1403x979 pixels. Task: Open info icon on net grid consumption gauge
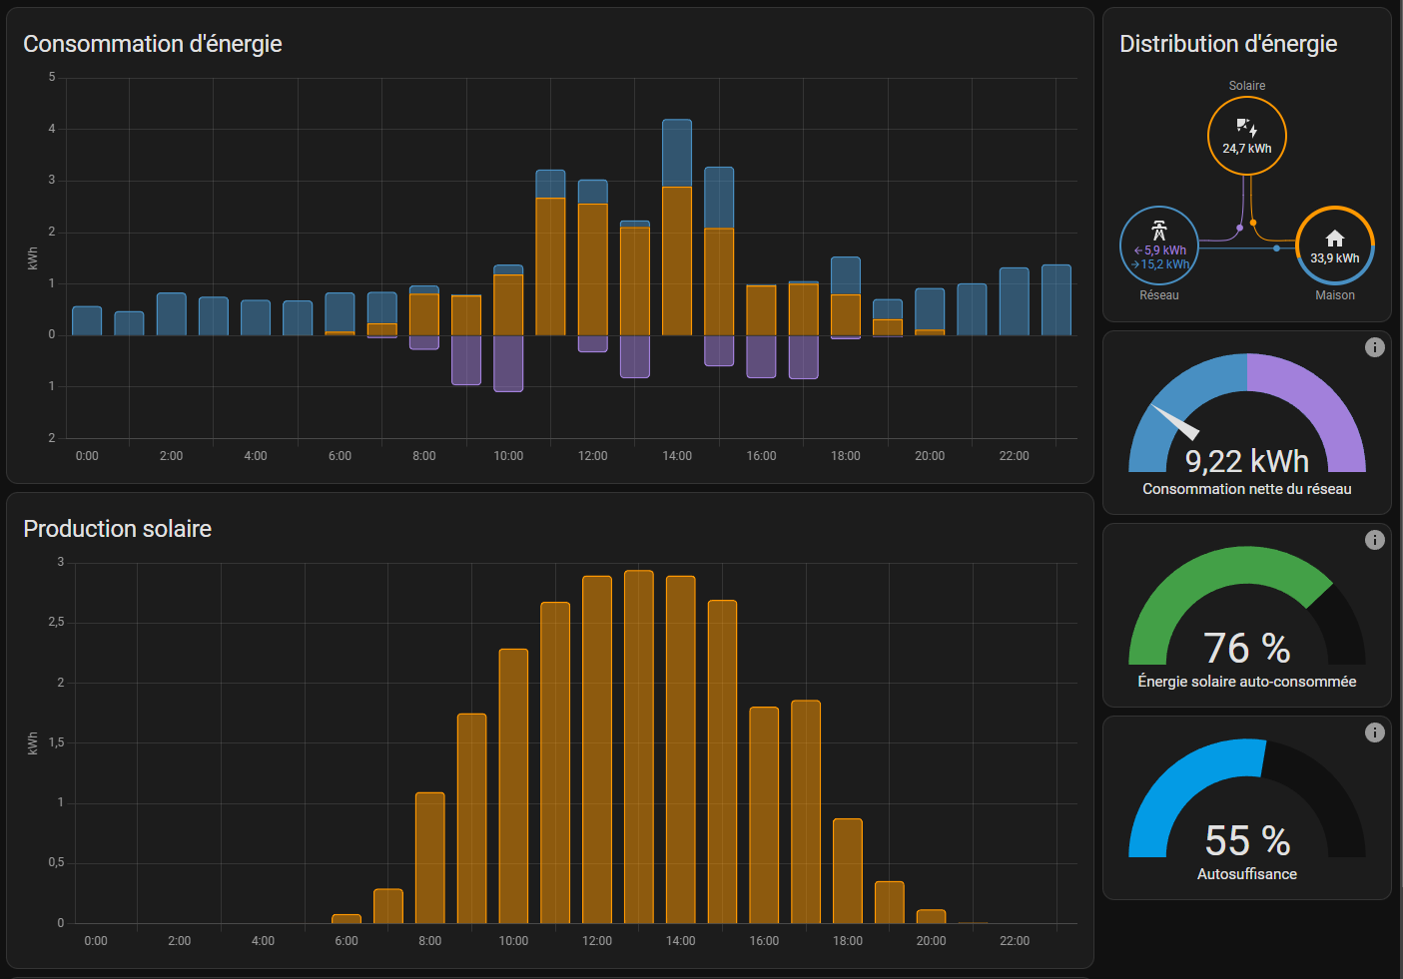[1374, 347]
